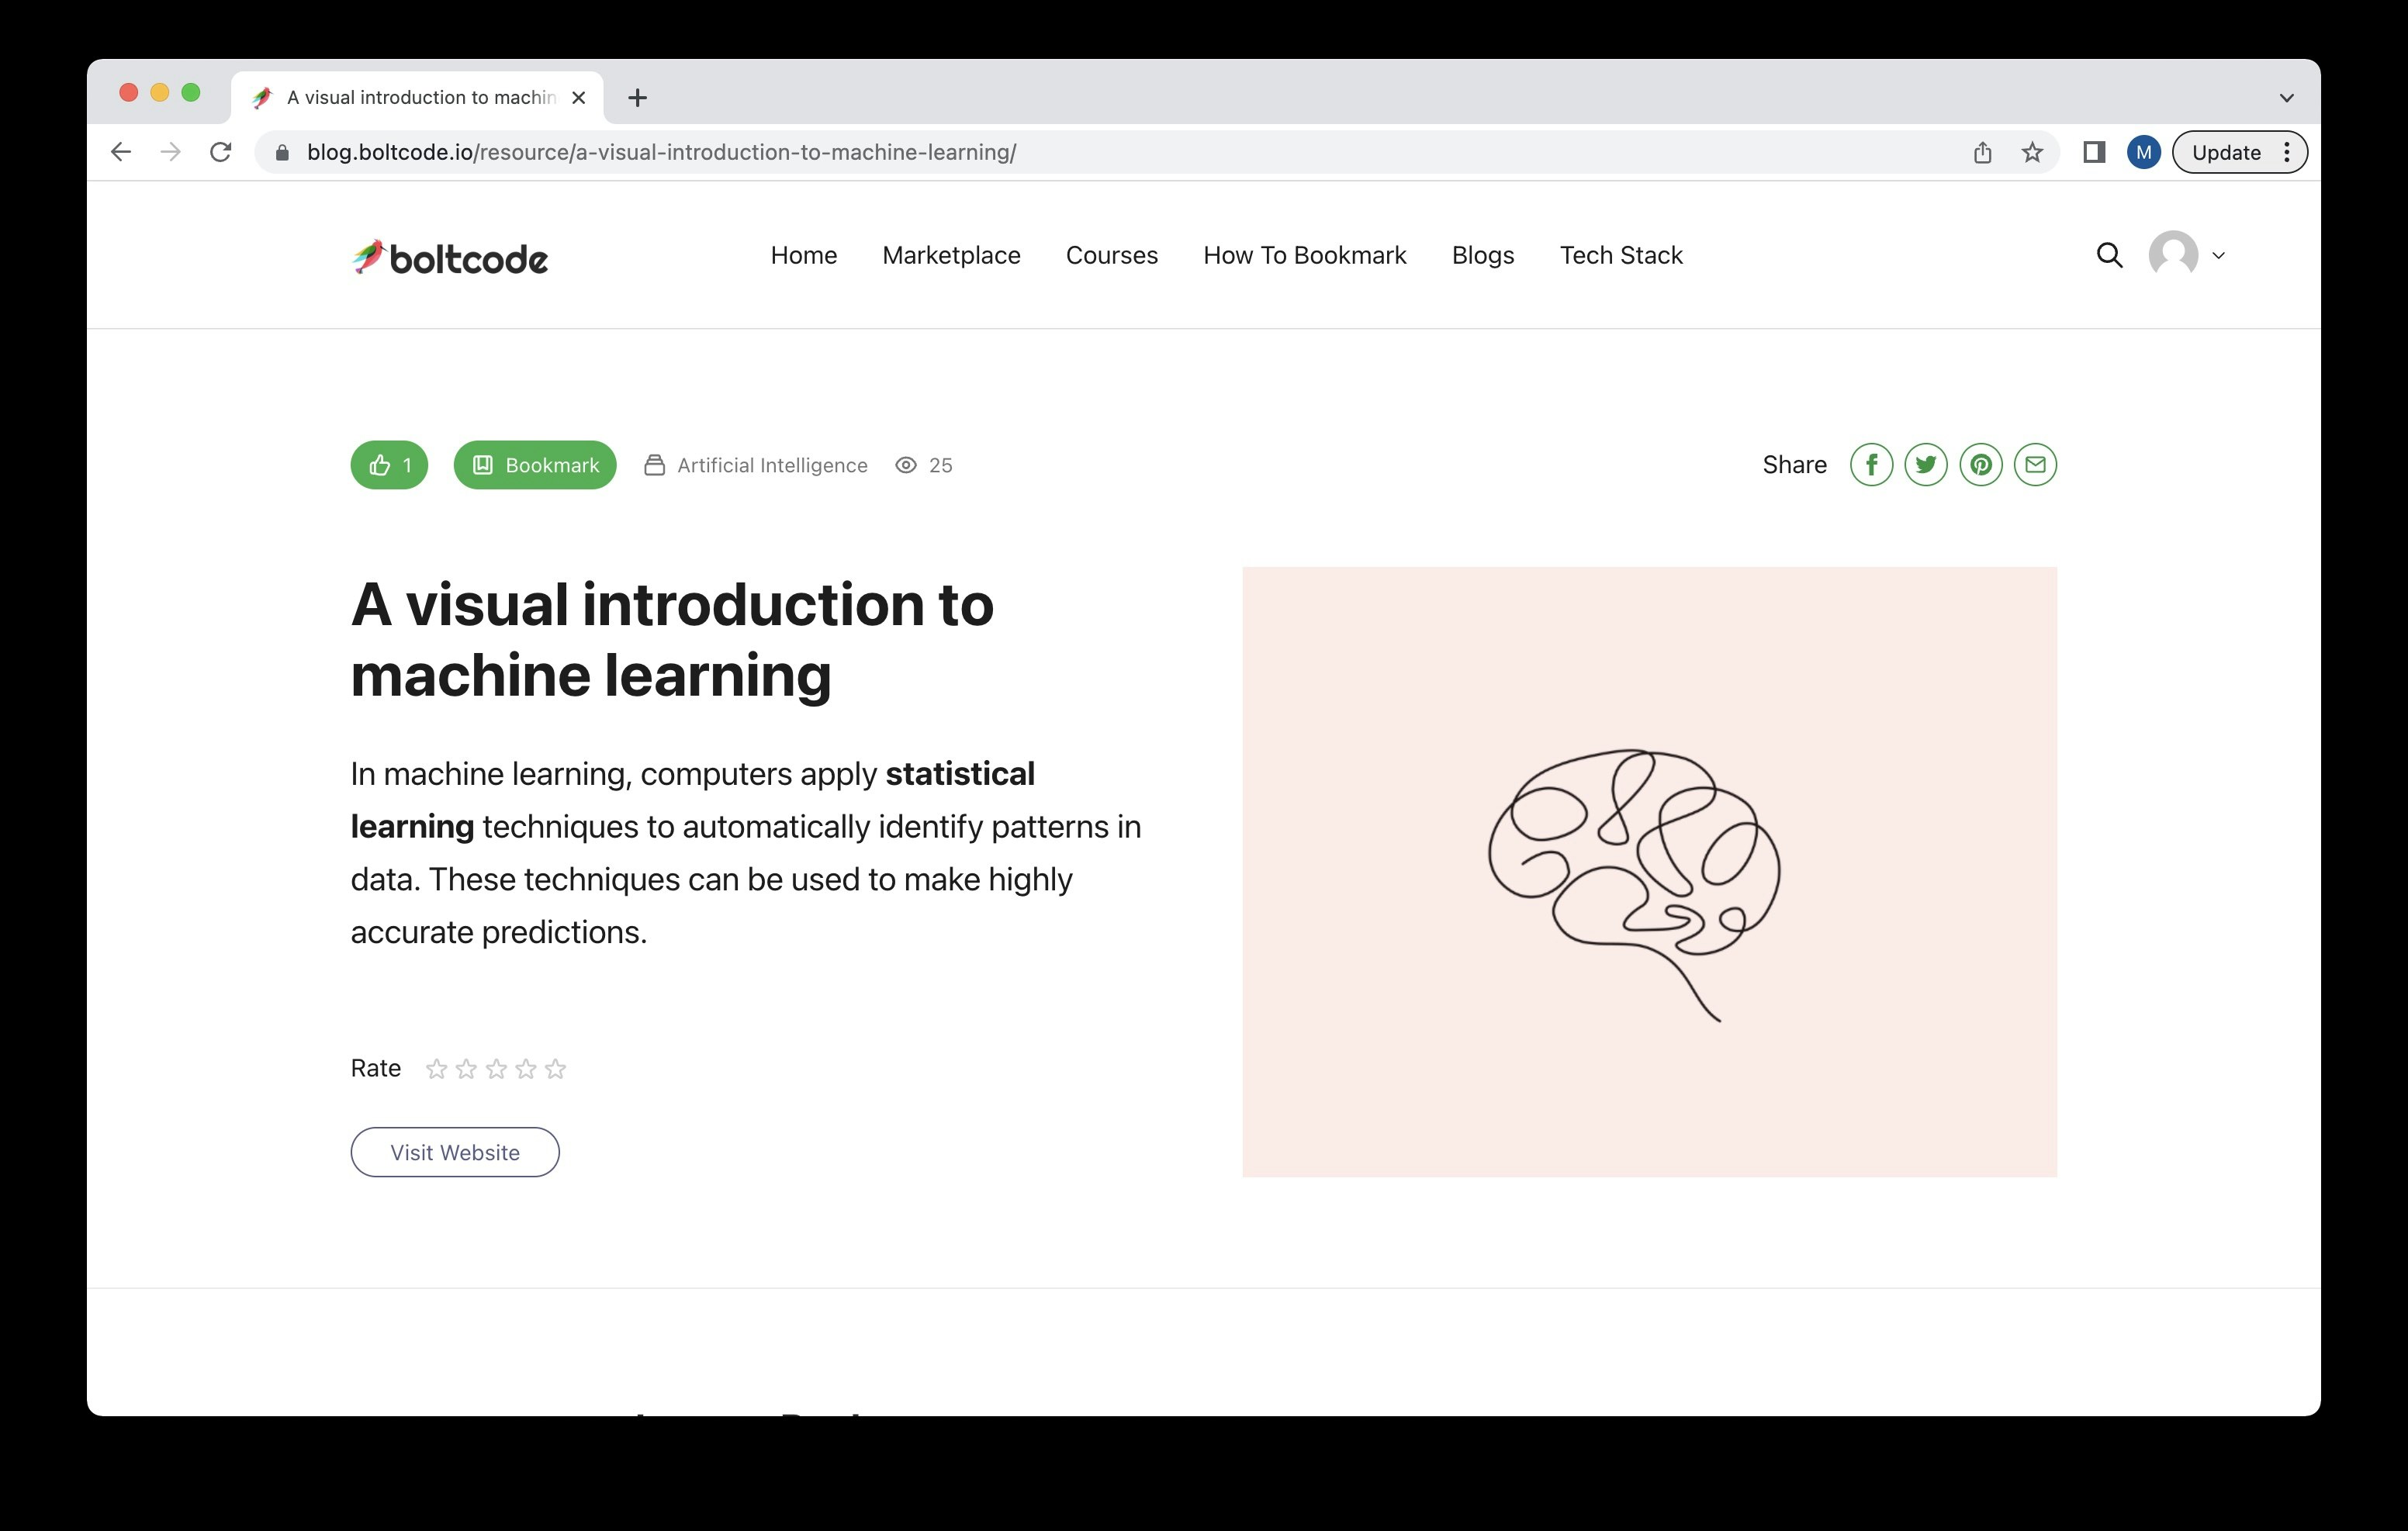Open Courses menu item

tap(1112, 255)
